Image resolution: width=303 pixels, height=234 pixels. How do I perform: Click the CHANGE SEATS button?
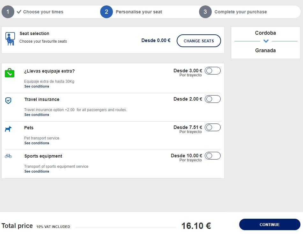point(199,41)
